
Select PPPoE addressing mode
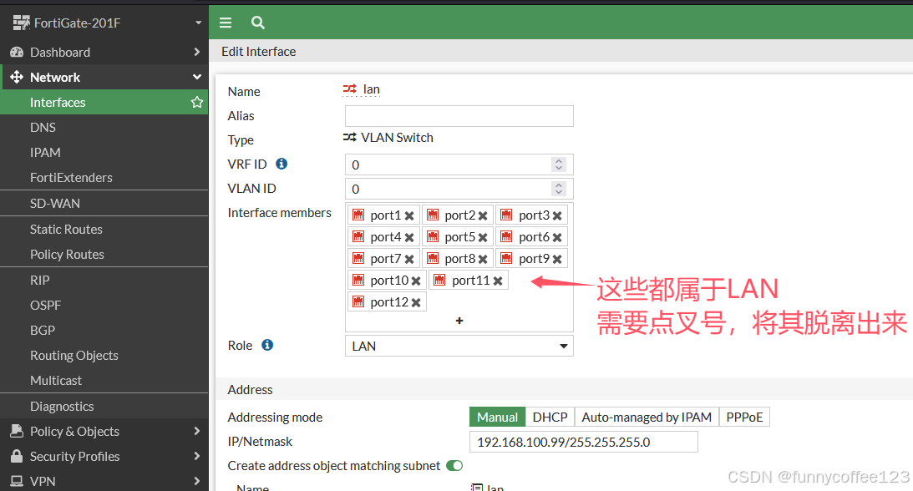(x=744, y=418)
